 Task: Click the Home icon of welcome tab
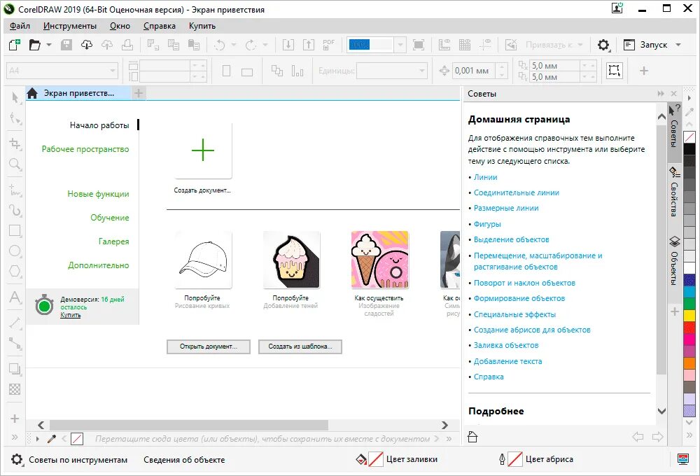point(32,93)
